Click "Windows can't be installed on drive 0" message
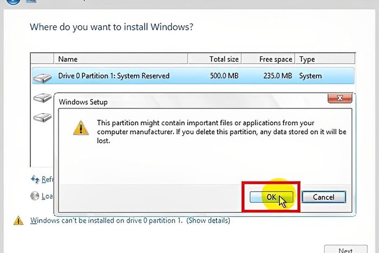Screen dimensions: 379x253 click(x=106, y=220)
